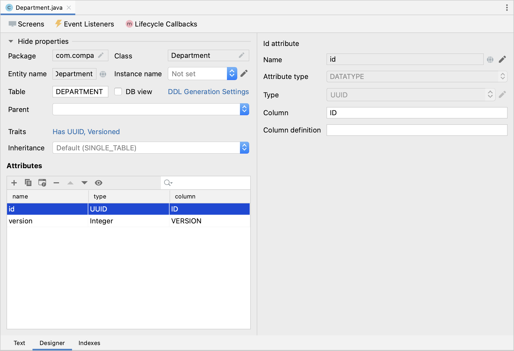This screenshot has width=514, height=351.
Task: Switch to the Indexes tab
Action: tap(89, 343)
